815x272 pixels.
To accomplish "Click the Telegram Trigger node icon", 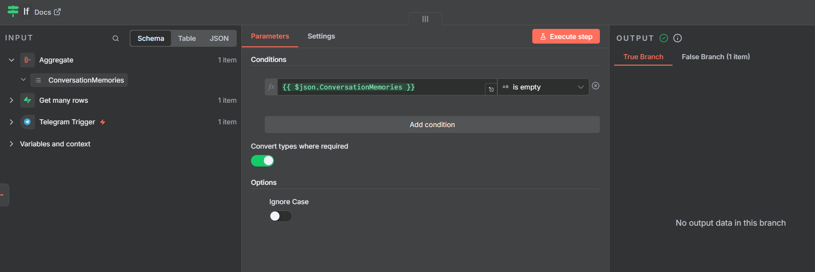I will 28,122.
